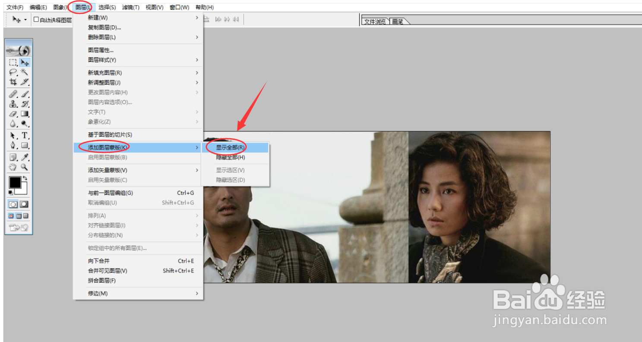The height and width of the screenshot is (342, 642).
Task: Click 与前一图层编组(G) entry
Action: tap(138, 193)
